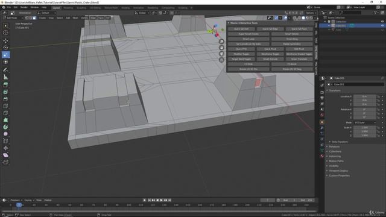The image size is (386, 217).
Task: Select the Transform tool
Action: pos(5,61)
